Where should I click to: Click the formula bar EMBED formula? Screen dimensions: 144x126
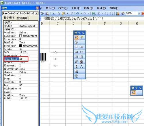(x=73, y=18)
